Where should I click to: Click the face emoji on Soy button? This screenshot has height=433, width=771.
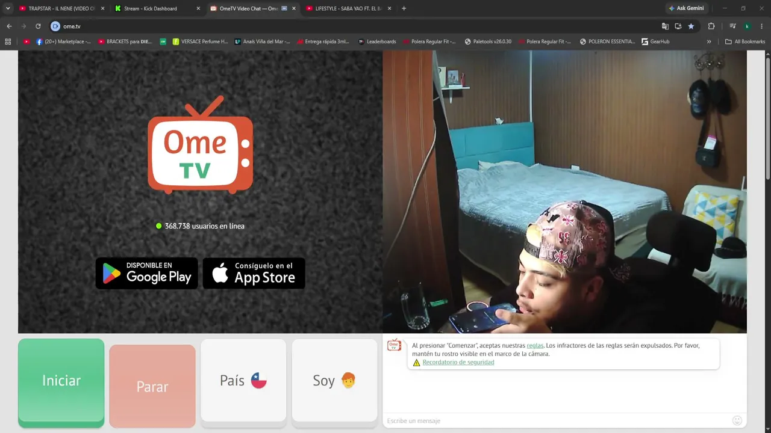(x=348, y=381)
